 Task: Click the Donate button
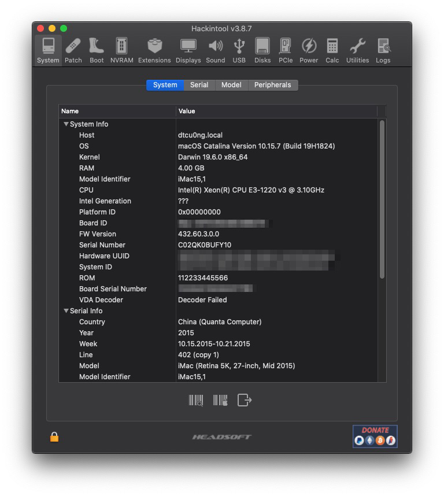[375, 436]
